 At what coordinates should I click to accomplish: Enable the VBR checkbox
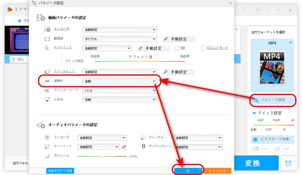coord(177,48)
